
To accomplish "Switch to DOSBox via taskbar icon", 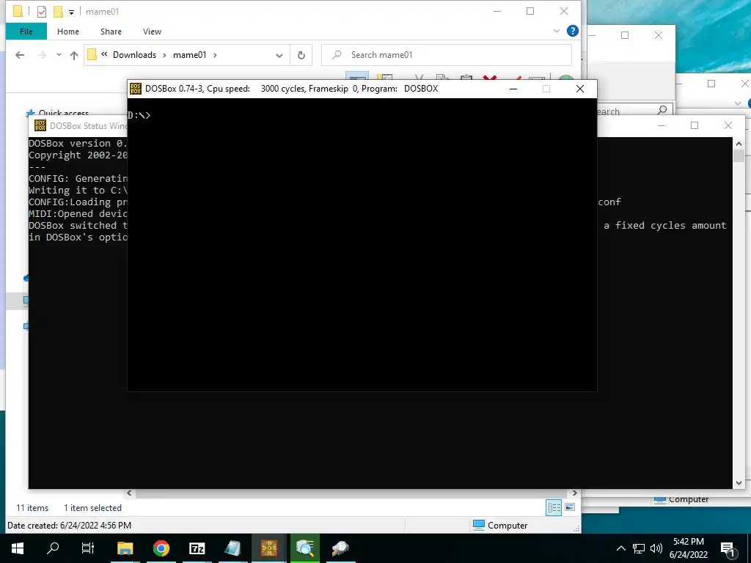I will pos(269,548).
